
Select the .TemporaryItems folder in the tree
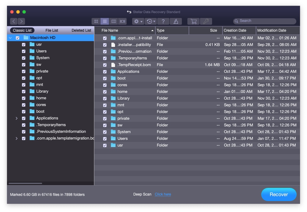pos(51,125)
